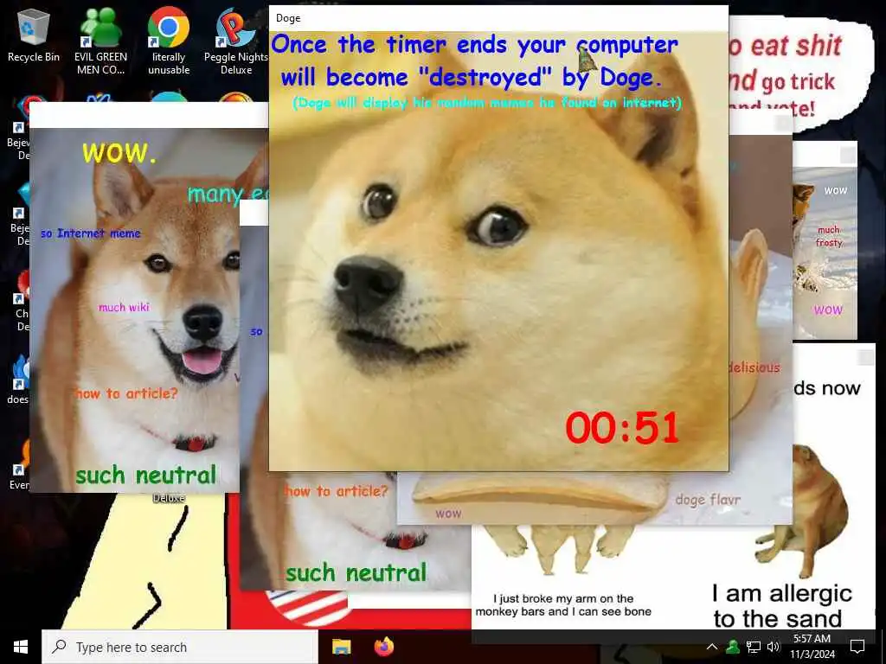886x664 pixels.
Task: Open the volume speaker tray icon
Action: (x=773, y=647)
